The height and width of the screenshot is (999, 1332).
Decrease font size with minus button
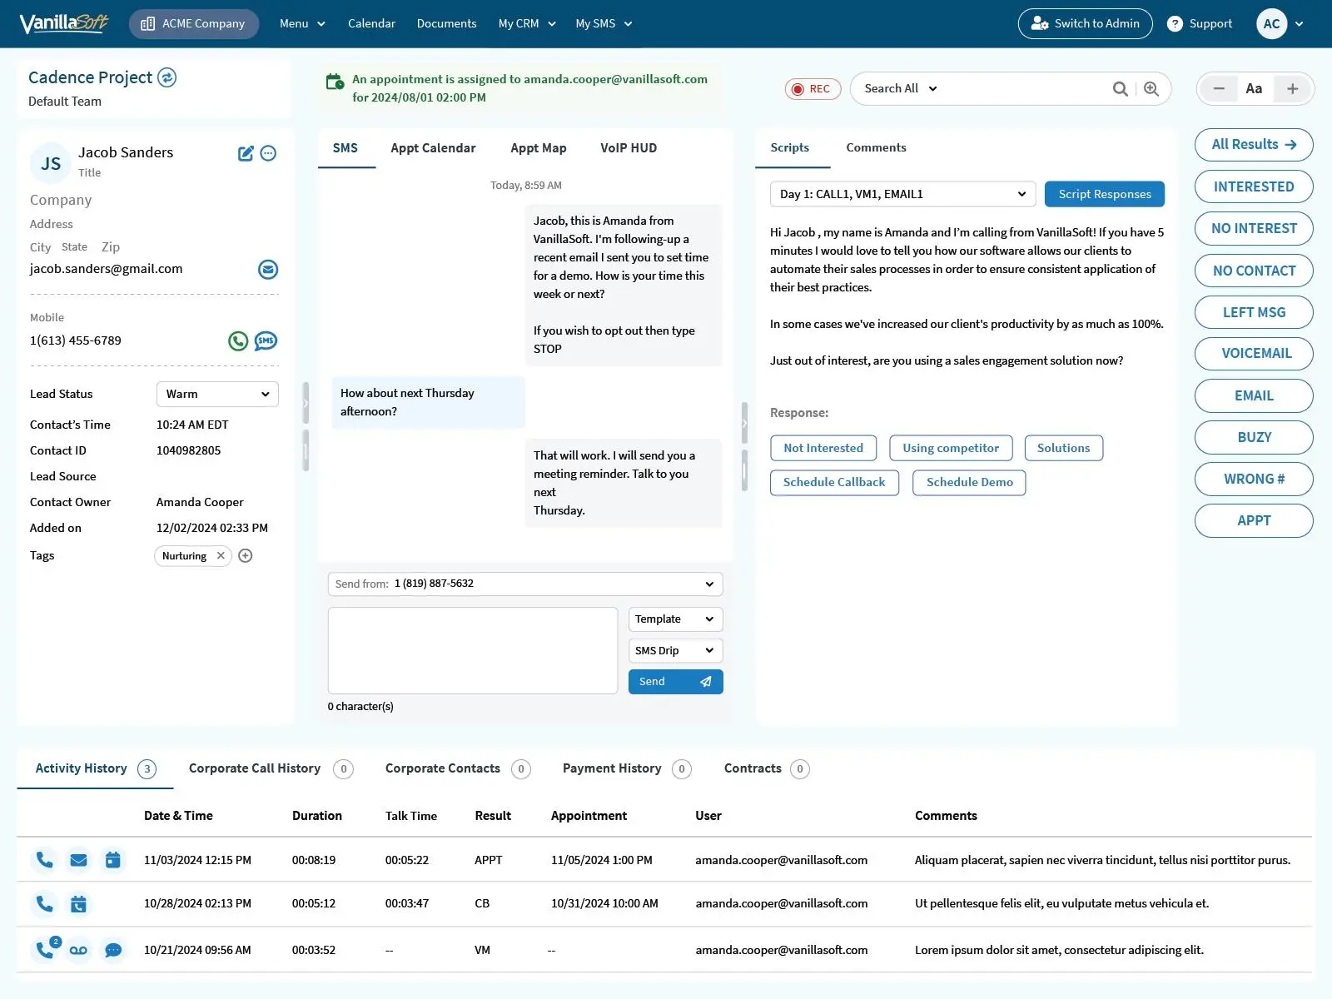point(1219,89)
